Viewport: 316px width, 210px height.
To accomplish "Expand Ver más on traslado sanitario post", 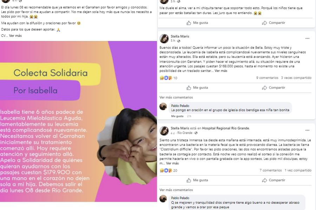I will [221, 71].
